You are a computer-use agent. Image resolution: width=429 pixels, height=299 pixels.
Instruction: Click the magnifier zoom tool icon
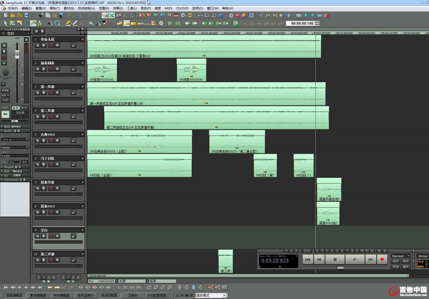(98, 23)
